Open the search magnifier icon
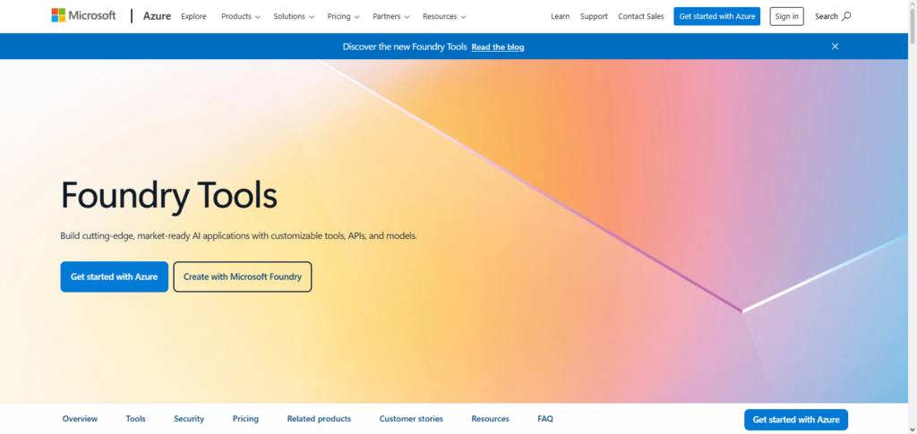This screenshot has height=434, width=917. [845, 16]
